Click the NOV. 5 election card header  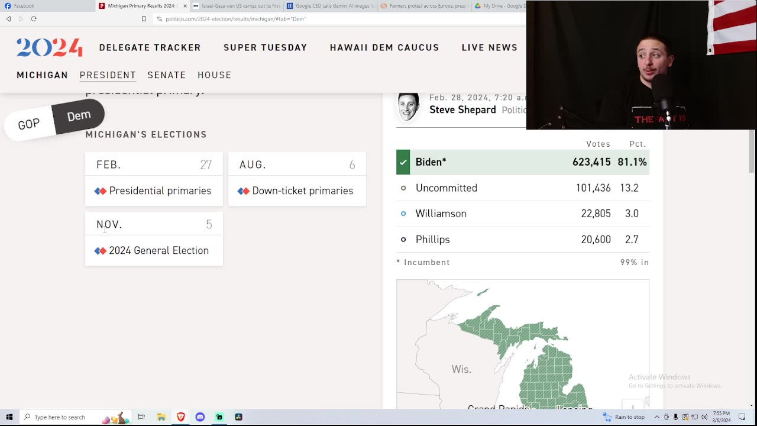(x=154, y=224)
